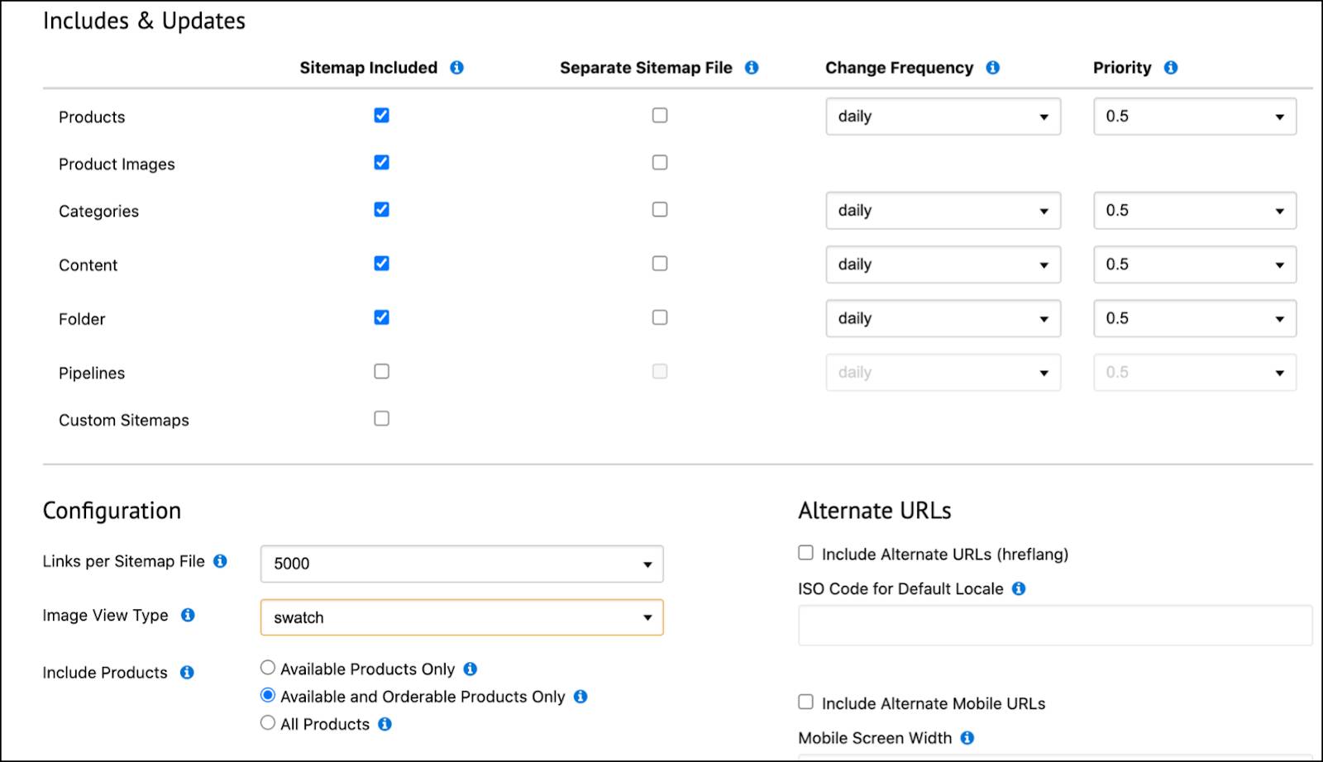1323x762 pixels.
Task: Open info icon next to Change Frequency
Action: click(x=993, y=68)
